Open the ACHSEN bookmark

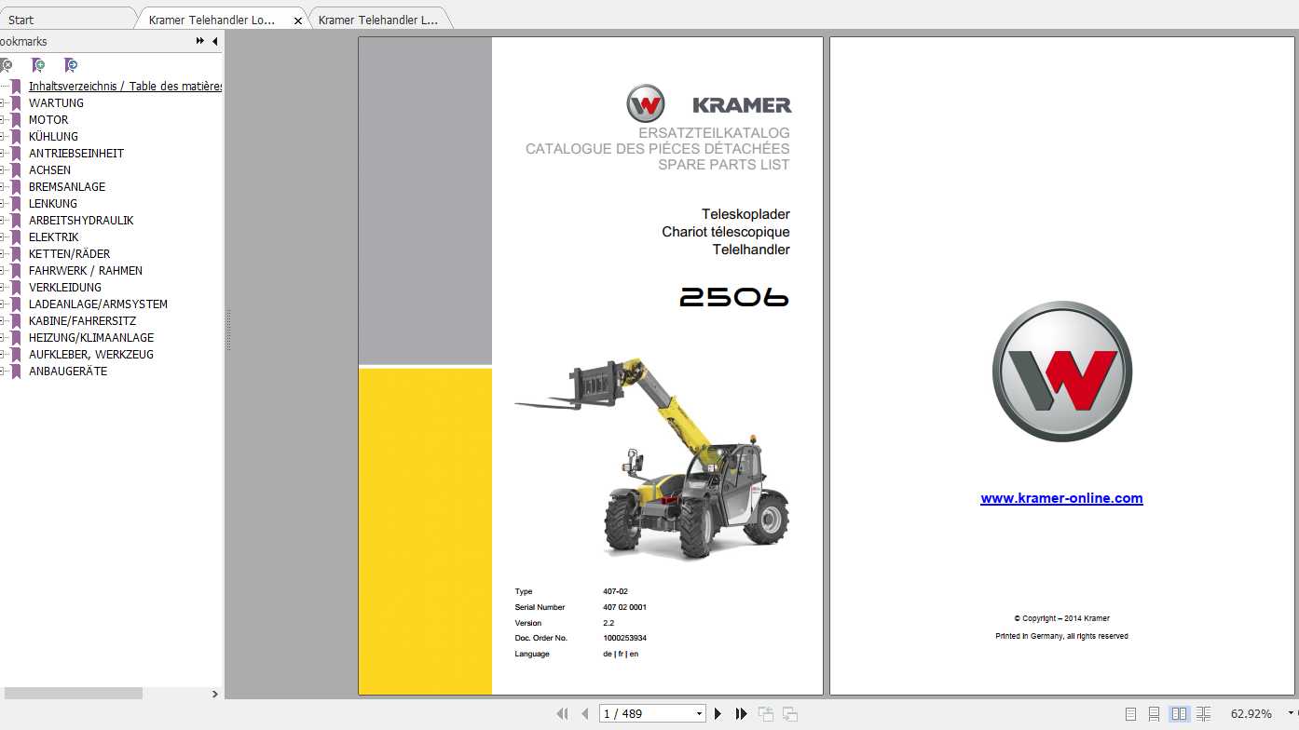pyautogui.click(x=49, y=170)
